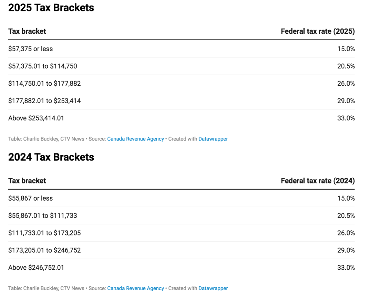Open Canada Revenue Agency link under 2024 table
372x296 pixels.
point(135,288)
